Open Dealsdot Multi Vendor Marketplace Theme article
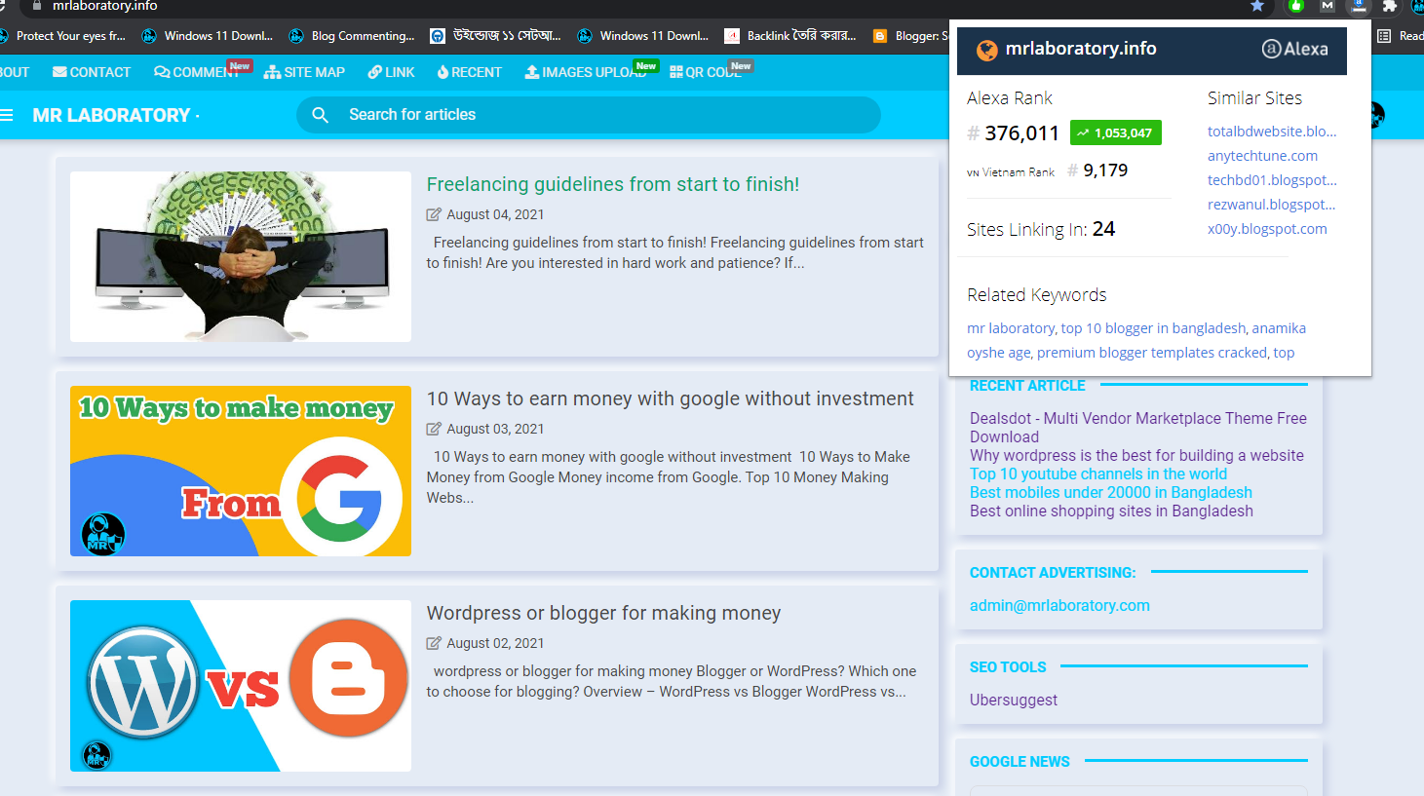Image resolution: width=1424 pixels, height=796 pixels. (1137, 428)
